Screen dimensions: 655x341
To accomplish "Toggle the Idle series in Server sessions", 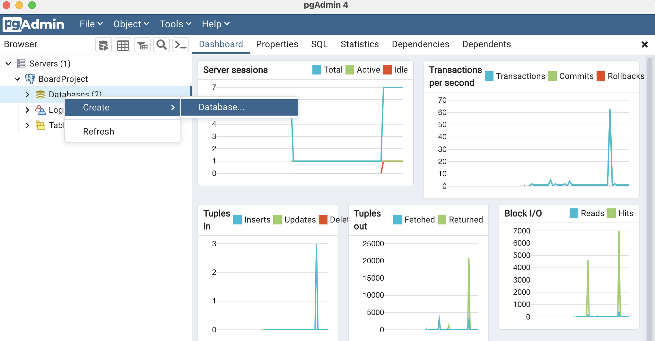I will (x=396, y=70).
